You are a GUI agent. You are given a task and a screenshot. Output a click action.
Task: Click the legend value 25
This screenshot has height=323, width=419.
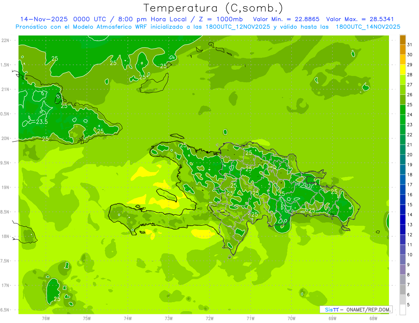[410, 105]
